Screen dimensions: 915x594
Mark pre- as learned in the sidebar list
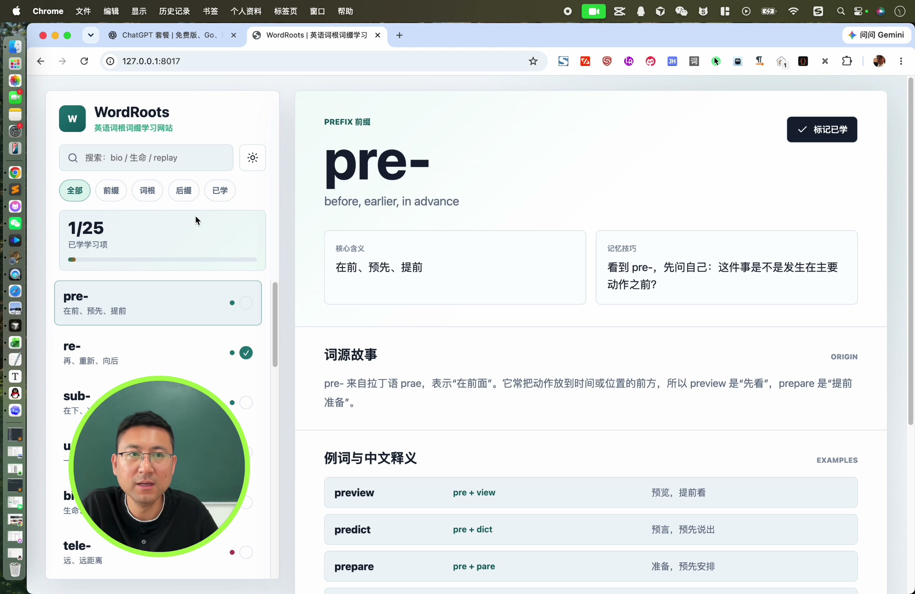(x=246, y=303)
